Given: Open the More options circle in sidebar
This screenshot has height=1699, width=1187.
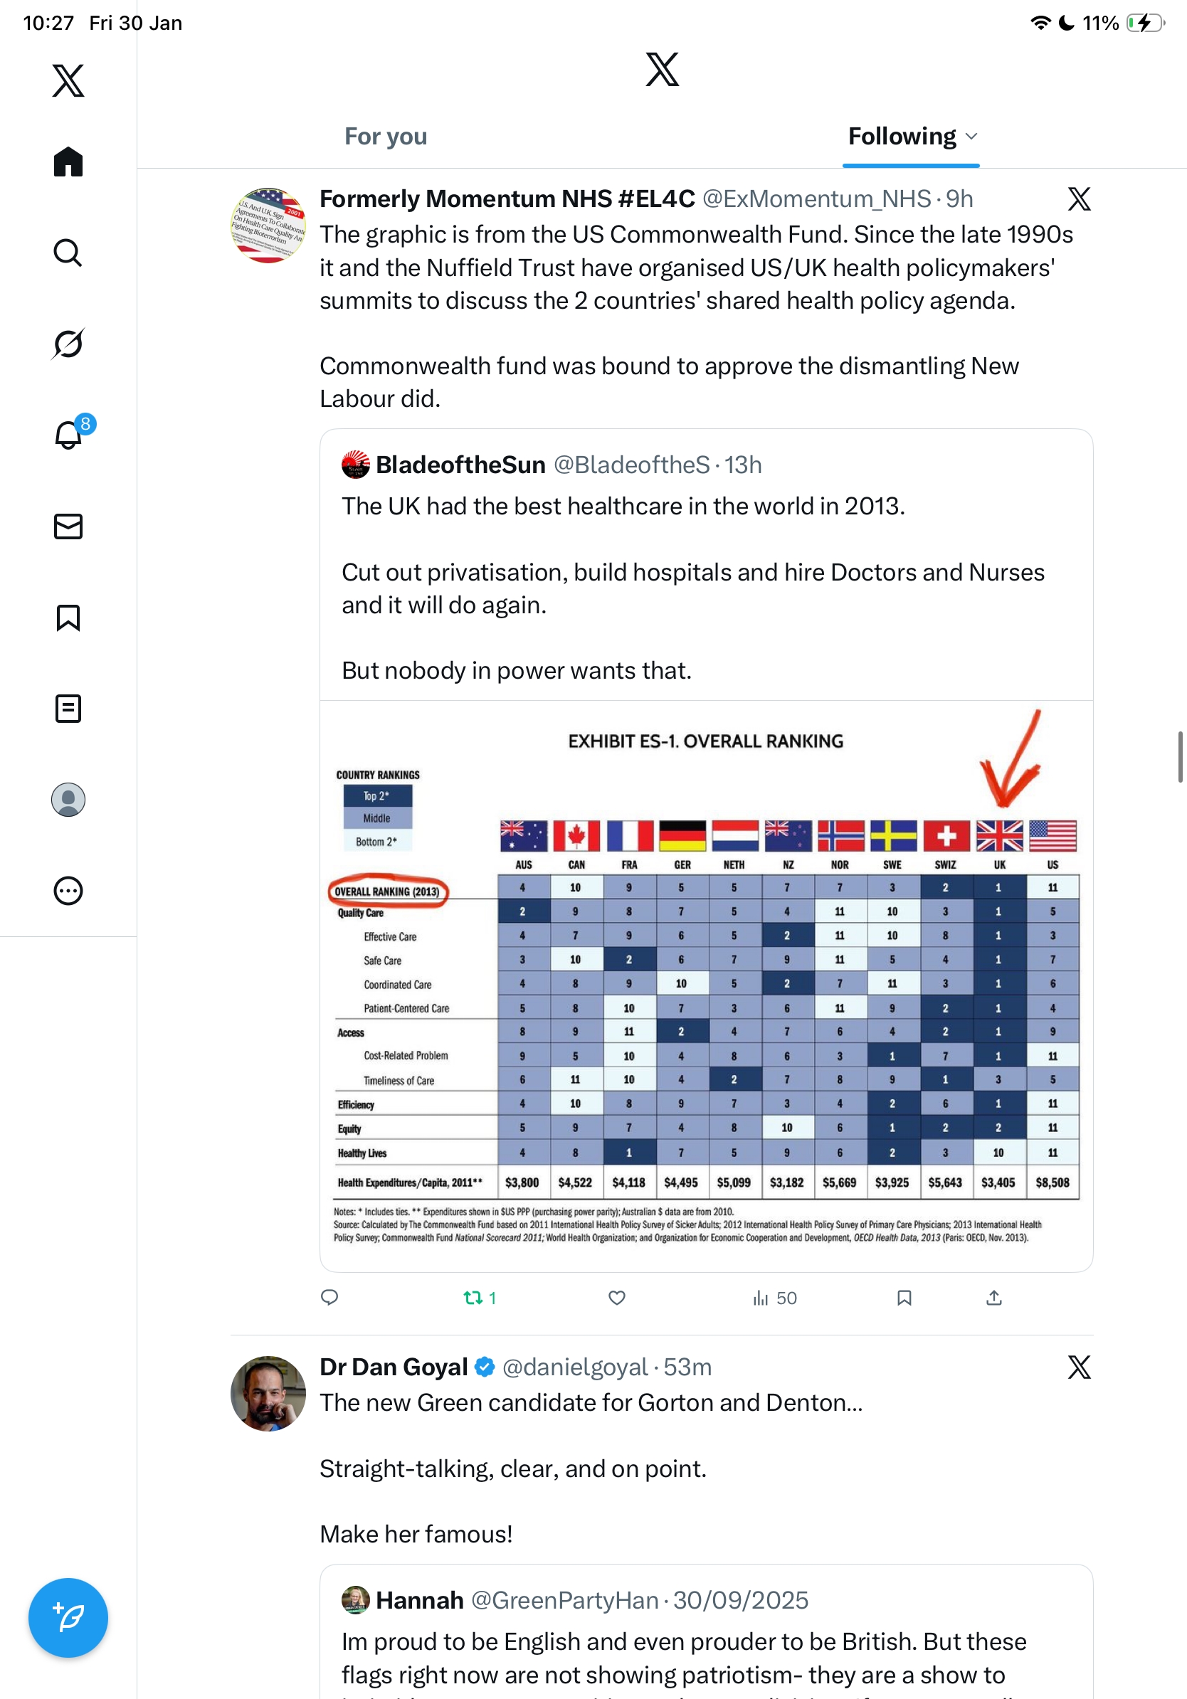Looking at the screenshot, I should click(68, 890).
